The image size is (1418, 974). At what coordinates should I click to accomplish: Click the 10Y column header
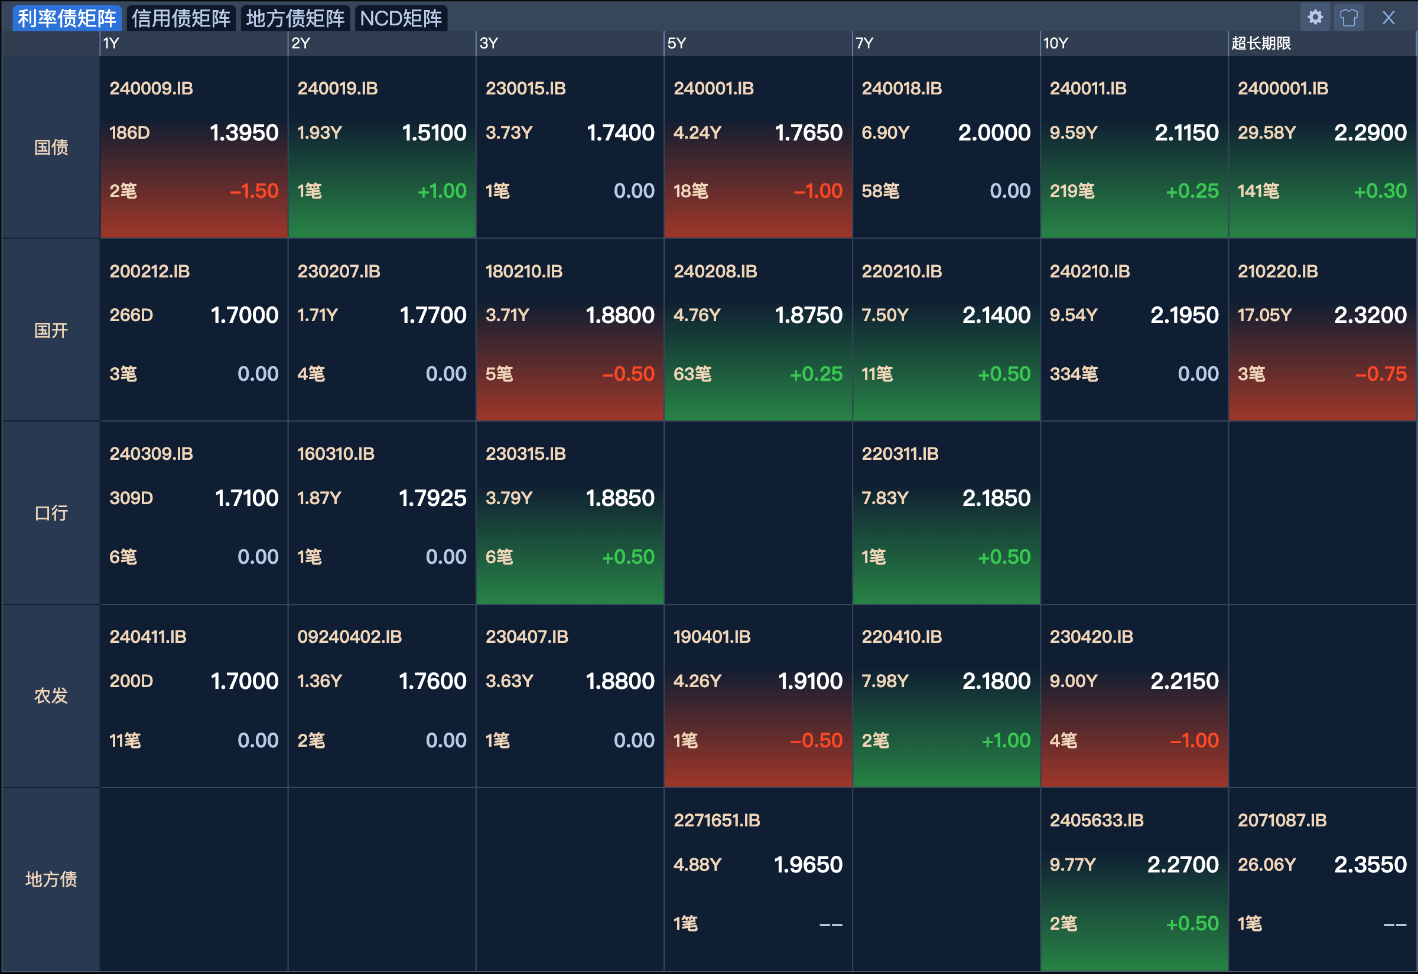1055,43
